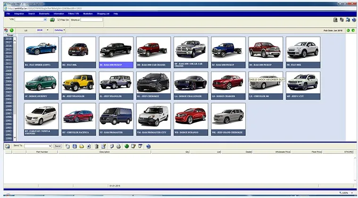Click the trash can delete icon
The image size is (358, 198).
[x=97, y=146]
